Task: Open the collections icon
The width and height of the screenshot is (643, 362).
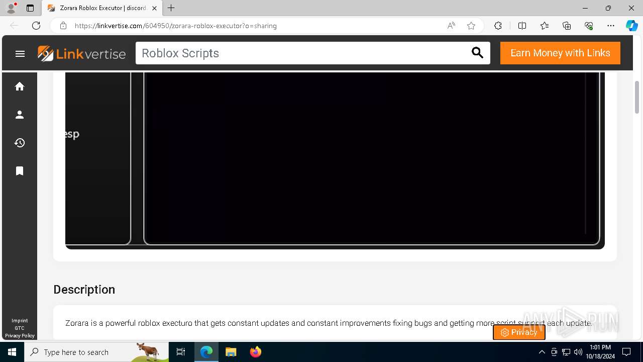Action: (x=567, y=26)
